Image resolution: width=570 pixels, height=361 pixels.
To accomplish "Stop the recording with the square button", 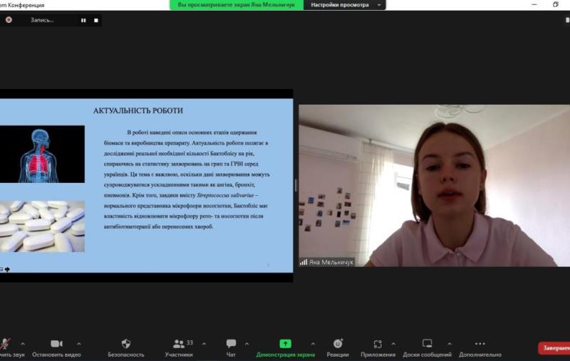I will coord(96,21).
